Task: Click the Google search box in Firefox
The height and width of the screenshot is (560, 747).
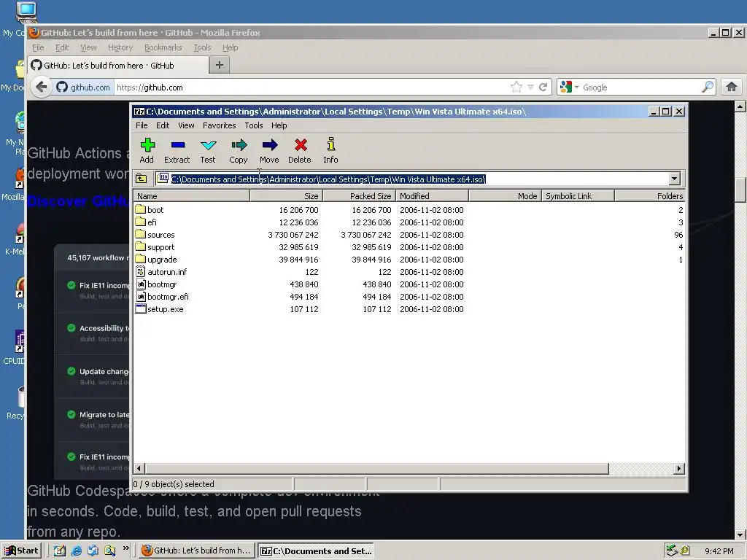Action: (640, 87)
